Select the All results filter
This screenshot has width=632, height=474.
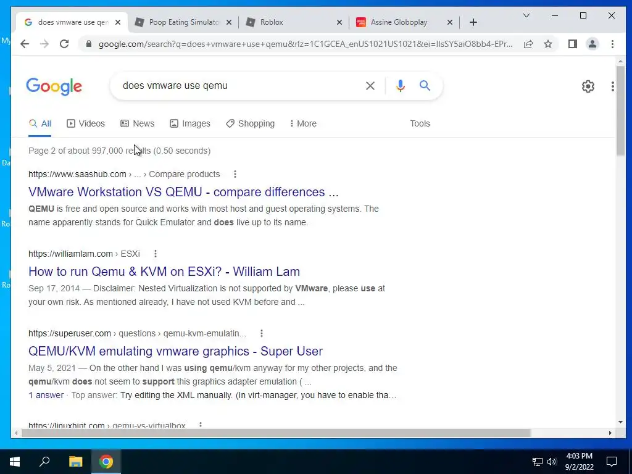point(40,123)
